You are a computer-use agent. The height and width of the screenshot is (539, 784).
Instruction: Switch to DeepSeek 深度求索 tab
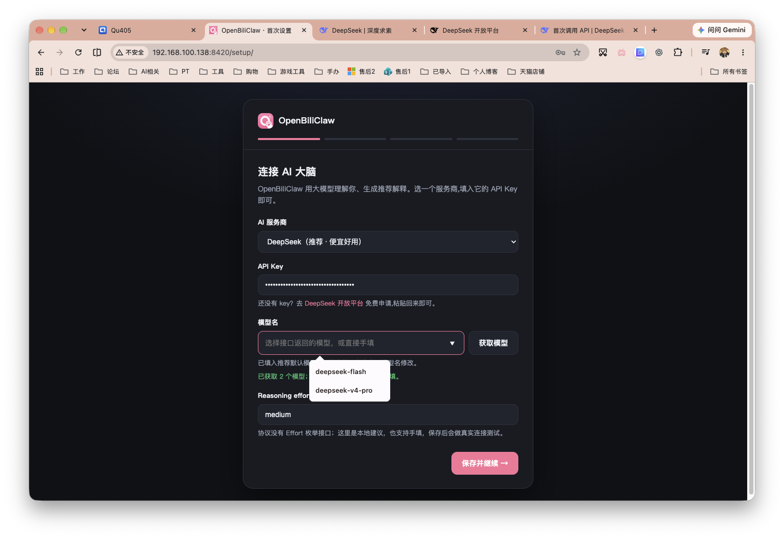click(368, 30)
